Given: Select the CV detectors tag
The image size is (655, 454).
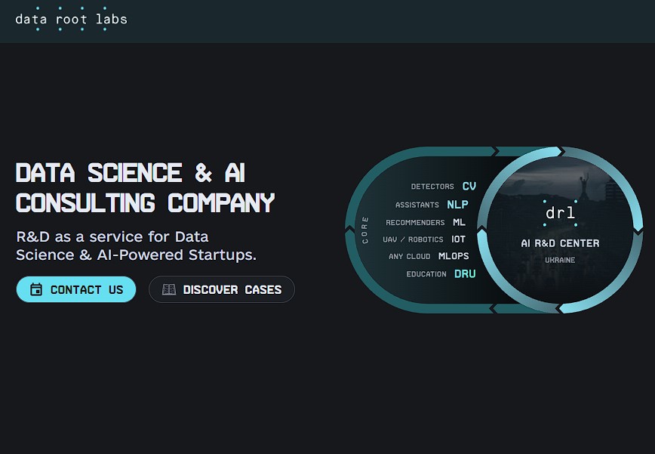Looking at the screenshot, I should (x=443, y=186).
